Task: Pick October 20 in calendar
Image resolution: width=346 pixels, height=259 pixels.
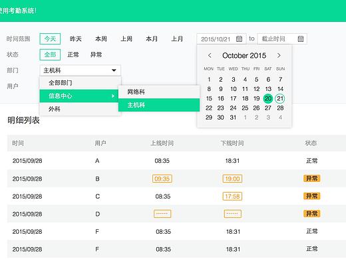Action: 268,98
